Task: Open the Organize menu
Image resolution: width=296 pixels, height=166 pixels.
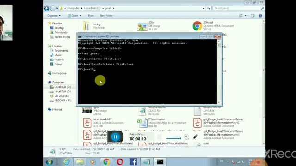Action: pyautogui.click(x=54, y=16)
